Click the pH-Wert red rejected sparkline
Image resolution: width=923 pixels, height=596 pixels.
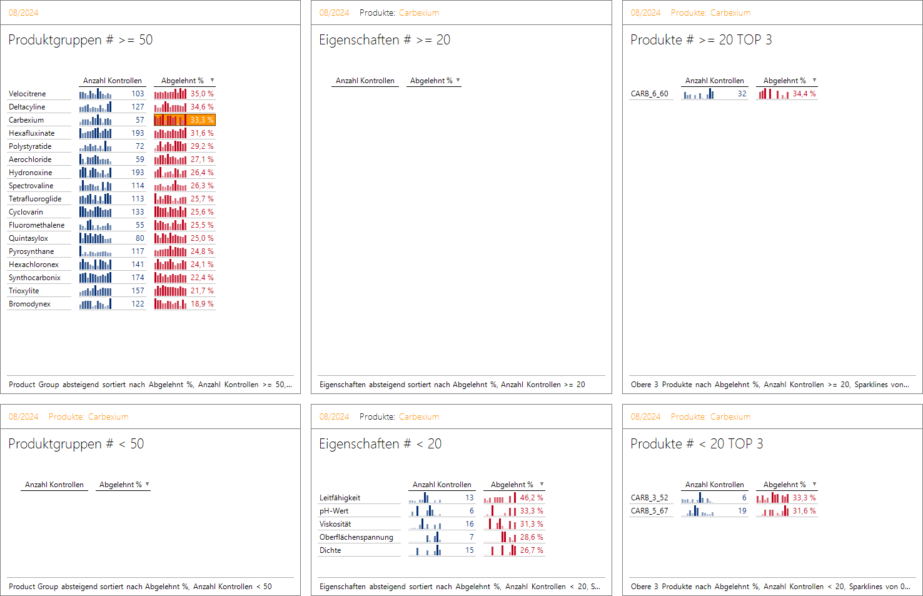(500, 511)
